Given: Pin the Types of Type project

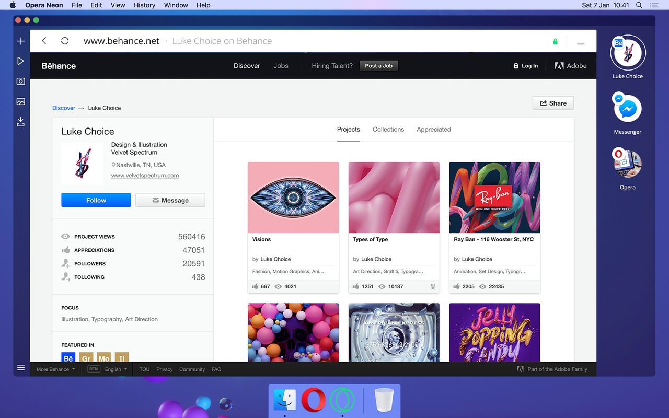Looking at the screenshot, I should 433,286.
